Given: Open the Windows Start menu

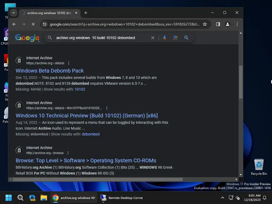Looking at the screenshot, I should (8, 198).
